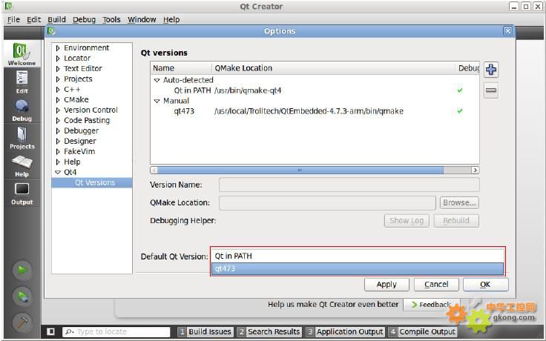Screen dimensions: 546x341
Task: Select the Qt in PATH table row
Action: pos(315,90)
